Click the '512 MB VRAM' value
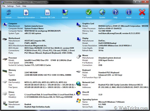 click(x=105, y=31)
